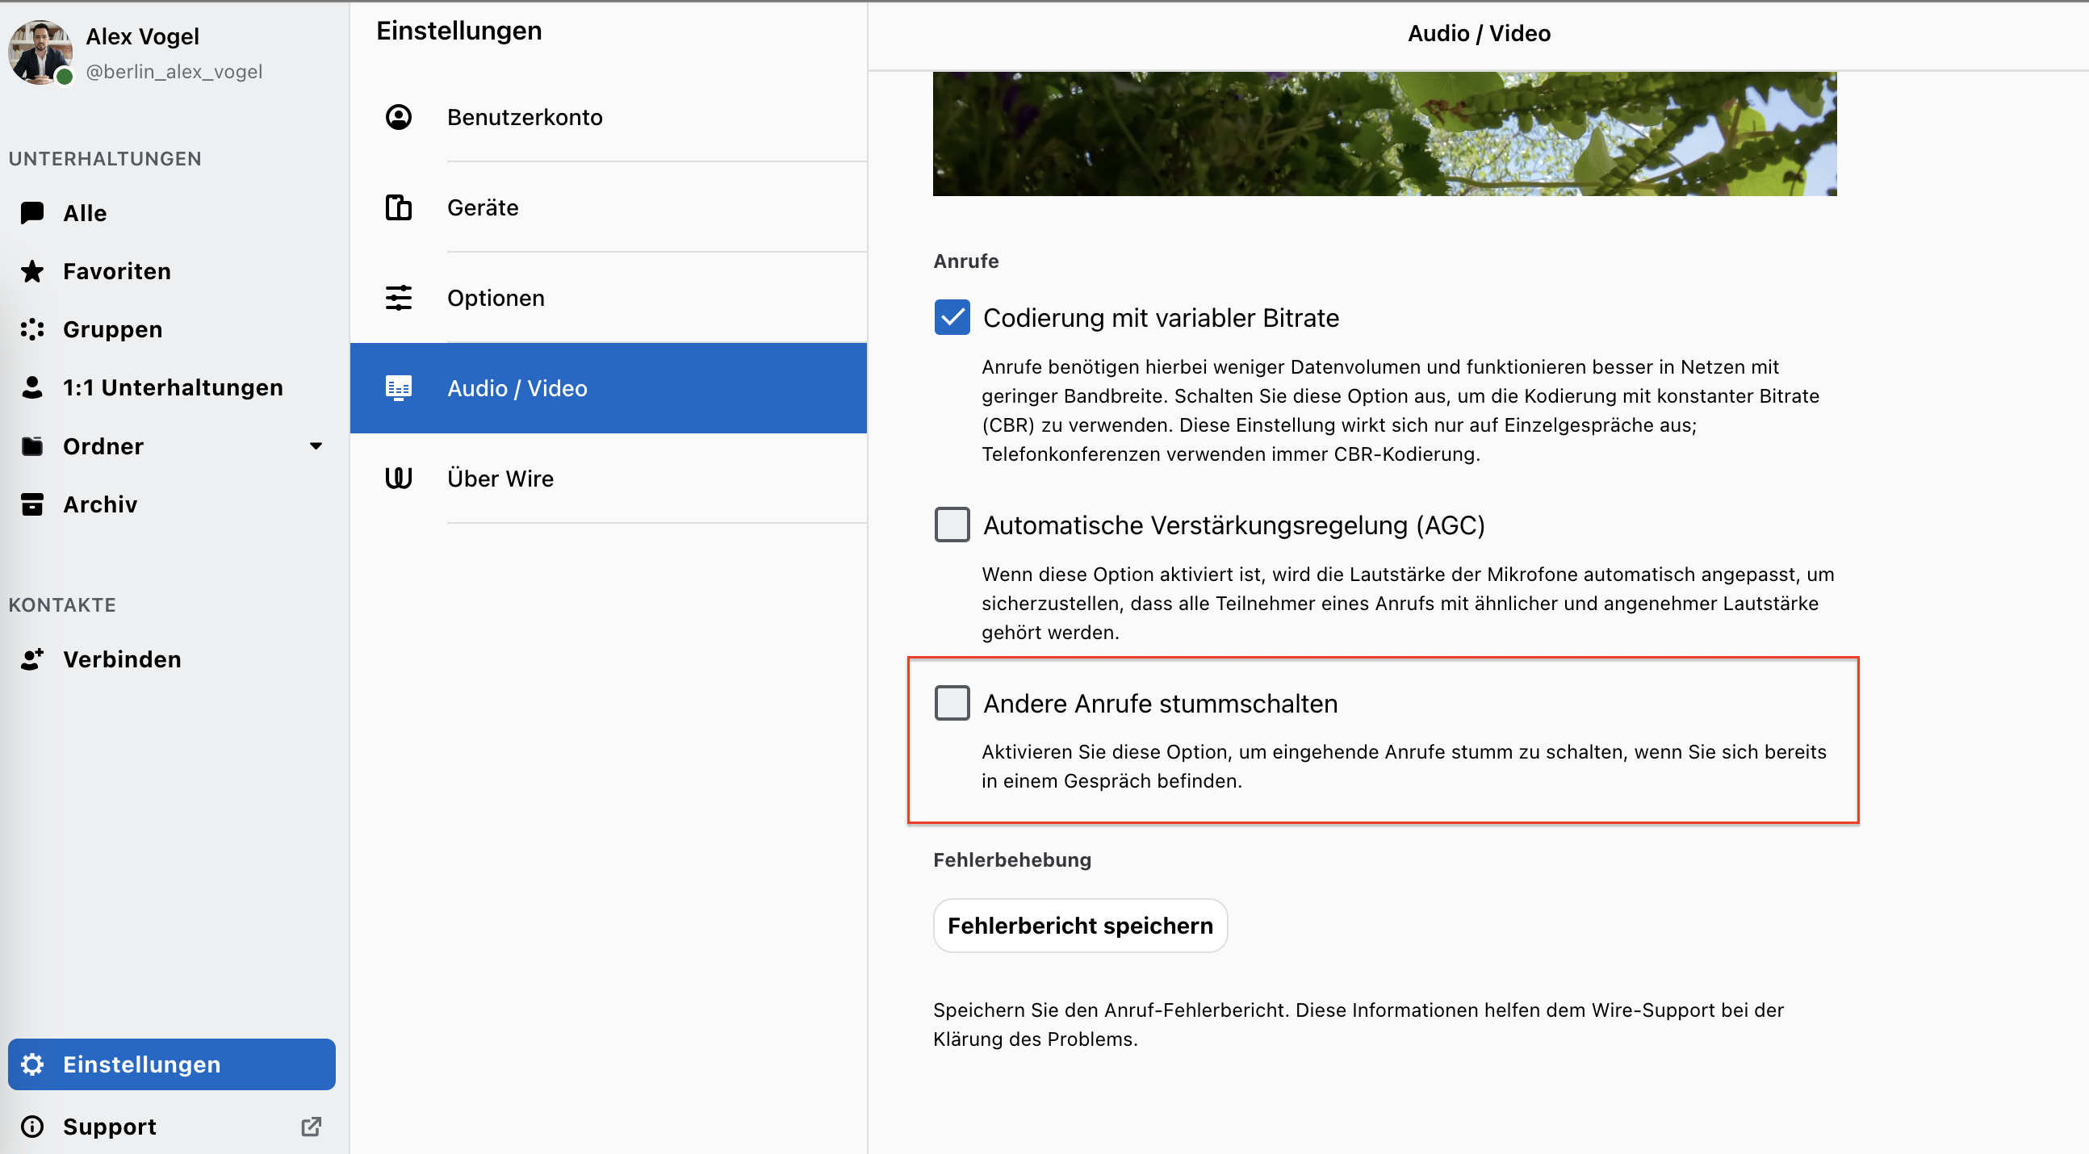Open the Über Wire section
Image resolution: width=2089 pixels, height=1154 pixels.
click(608, 479)
